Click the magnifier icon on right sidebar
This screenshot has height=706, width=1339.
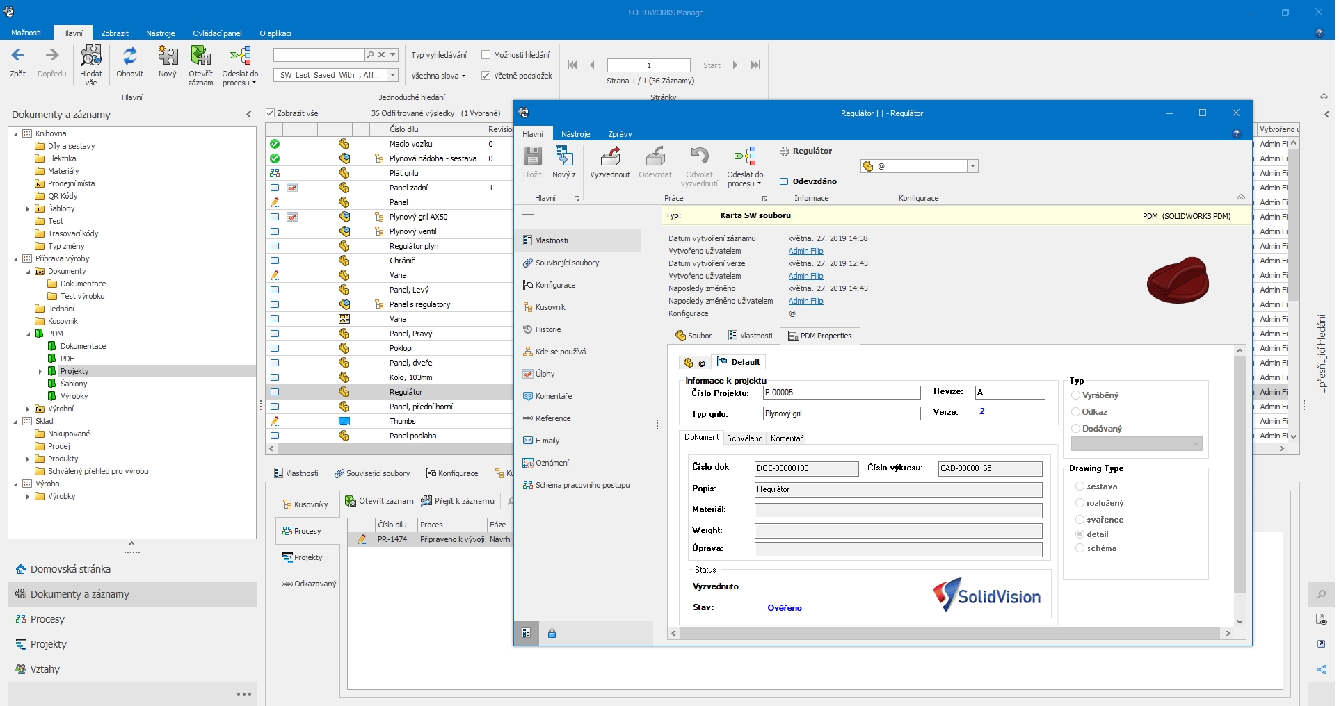(1321, 594)
